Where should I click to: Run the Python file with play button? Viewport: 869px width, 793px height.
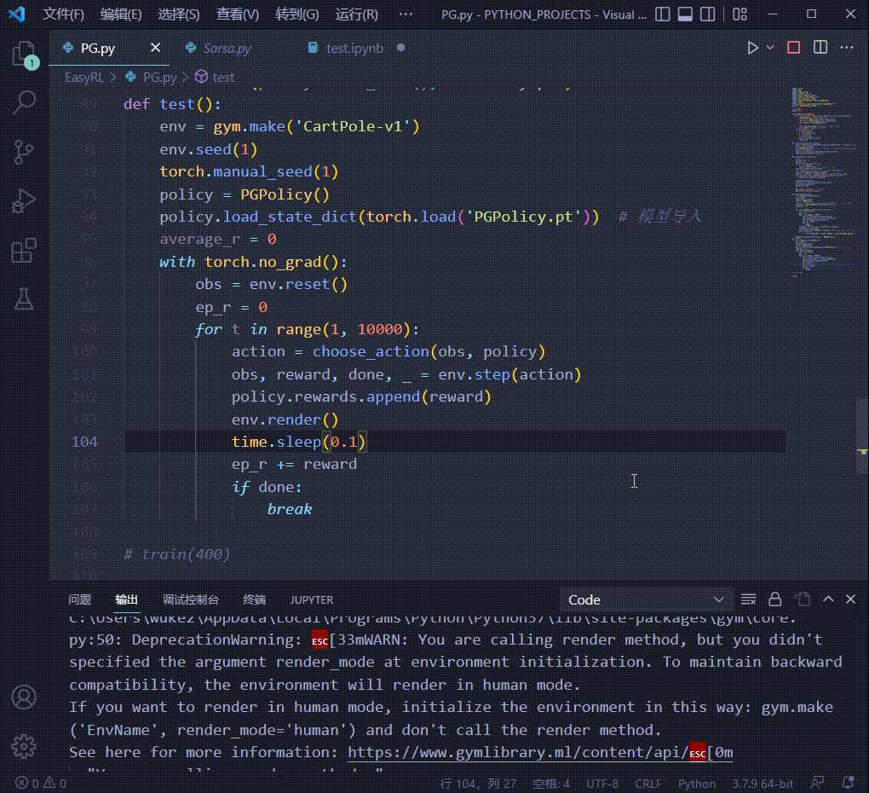[x=752, y=48]
